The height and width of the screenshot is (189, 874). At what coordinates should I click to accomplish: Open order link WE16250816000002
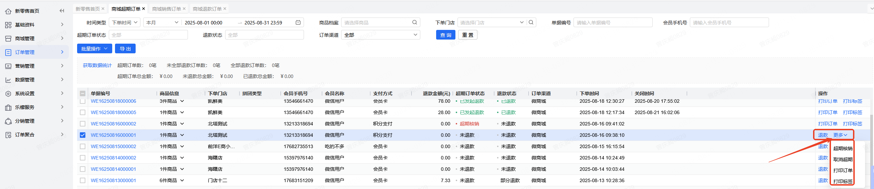click(x=113, y=124)
